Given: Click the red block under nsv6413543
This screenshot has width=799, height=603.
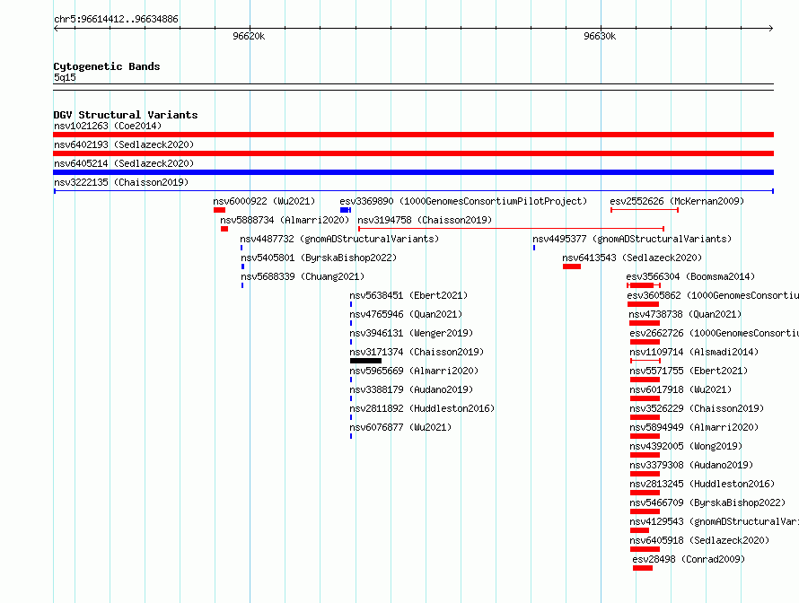Looking at the screenshot, I should click(x=572, y=267).
